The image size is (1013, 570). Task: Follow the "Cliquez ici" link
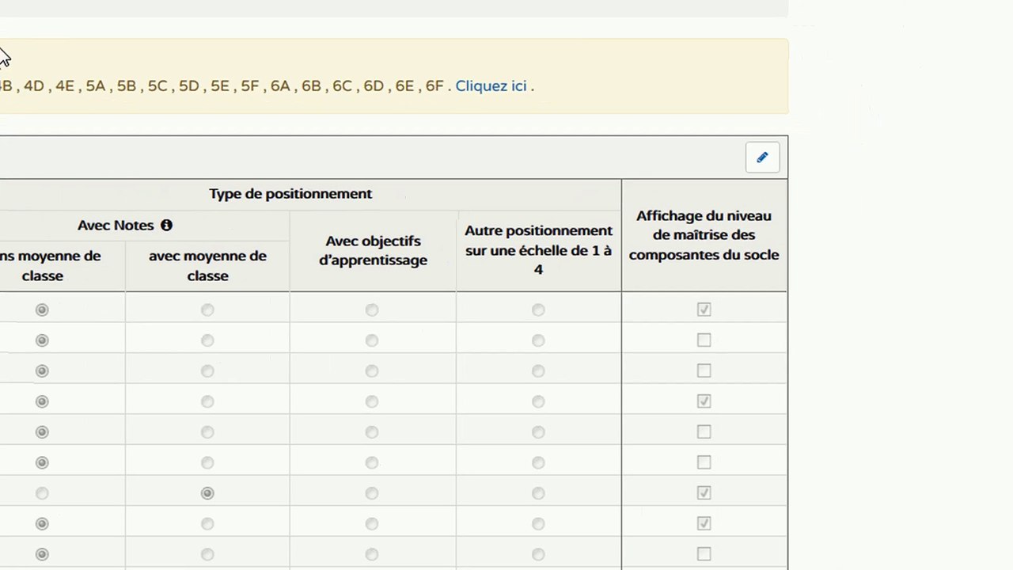click(491, 85)
